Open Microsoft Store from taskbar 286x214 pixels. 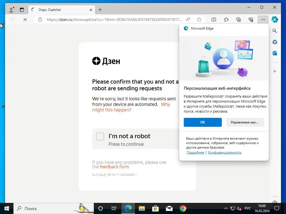pyautogui.click(x=155, y=208)
